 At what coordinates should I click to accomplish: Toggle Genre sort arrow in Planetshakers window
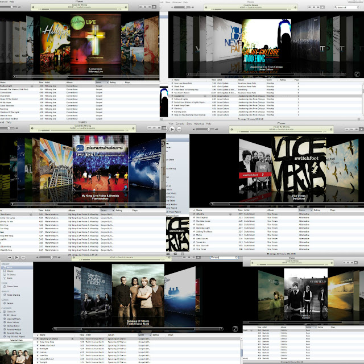113,210
